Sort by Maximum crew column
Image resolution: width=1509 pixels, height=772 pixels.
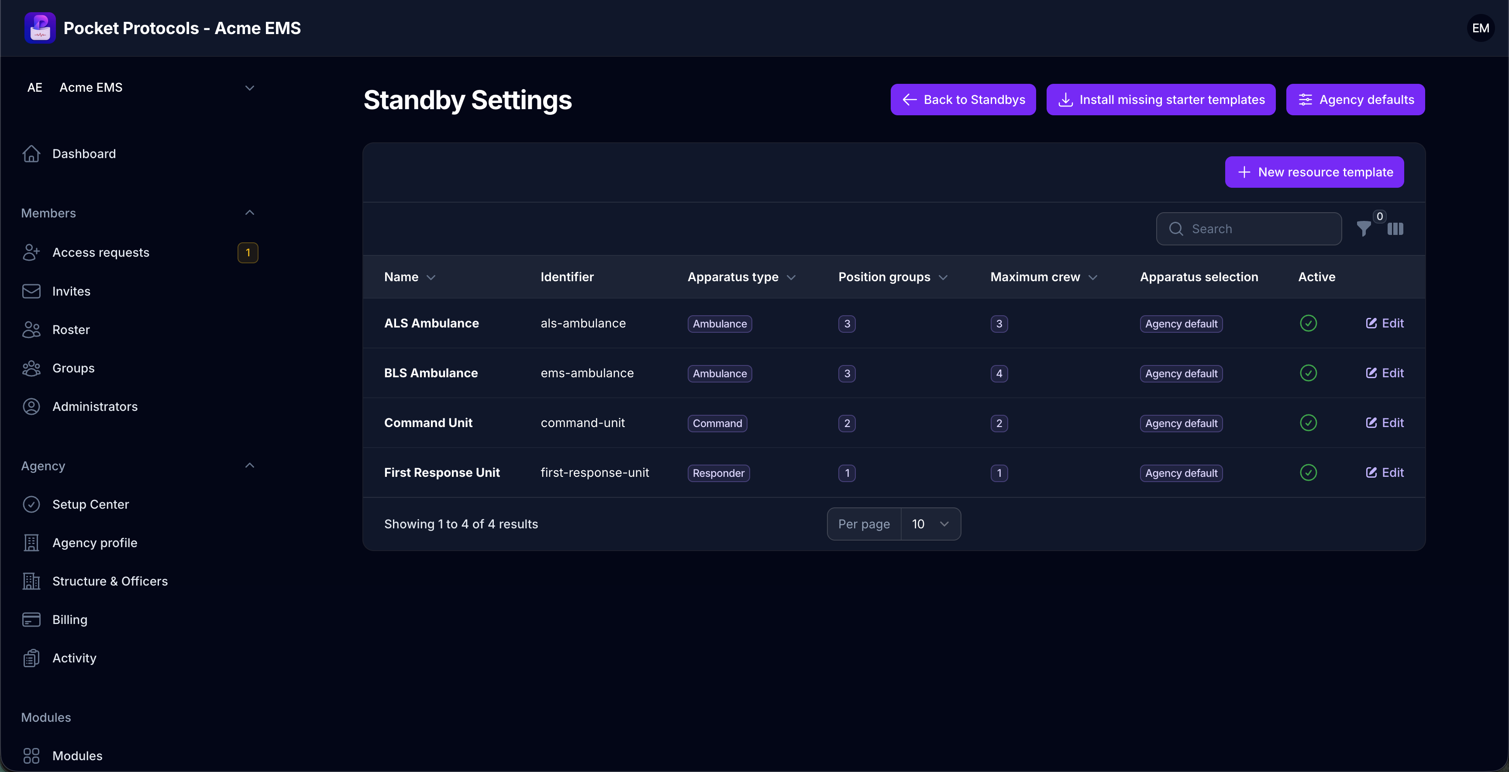tap(1043, 277)
